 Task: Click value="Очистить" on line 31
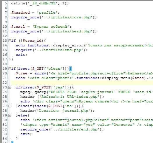pos(116,125)
